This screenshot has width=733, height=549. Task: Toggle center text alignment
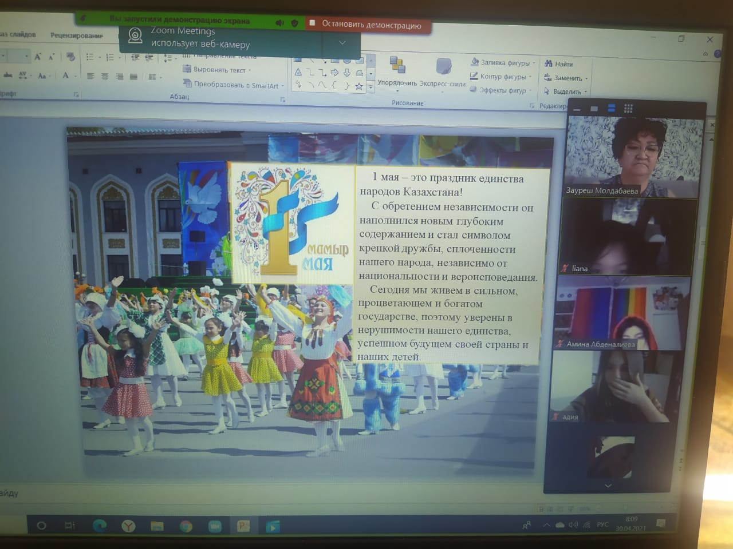tap(105, 77)
